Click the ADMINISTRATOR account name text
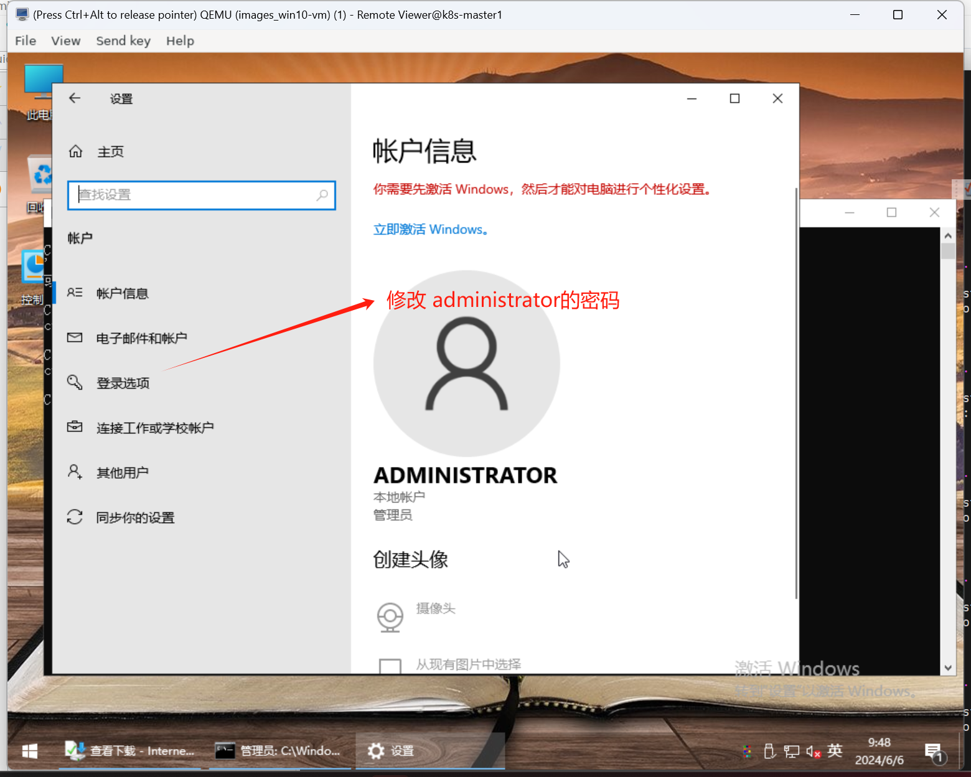Viewport: 971px width, 777px height. click(465, 475)
